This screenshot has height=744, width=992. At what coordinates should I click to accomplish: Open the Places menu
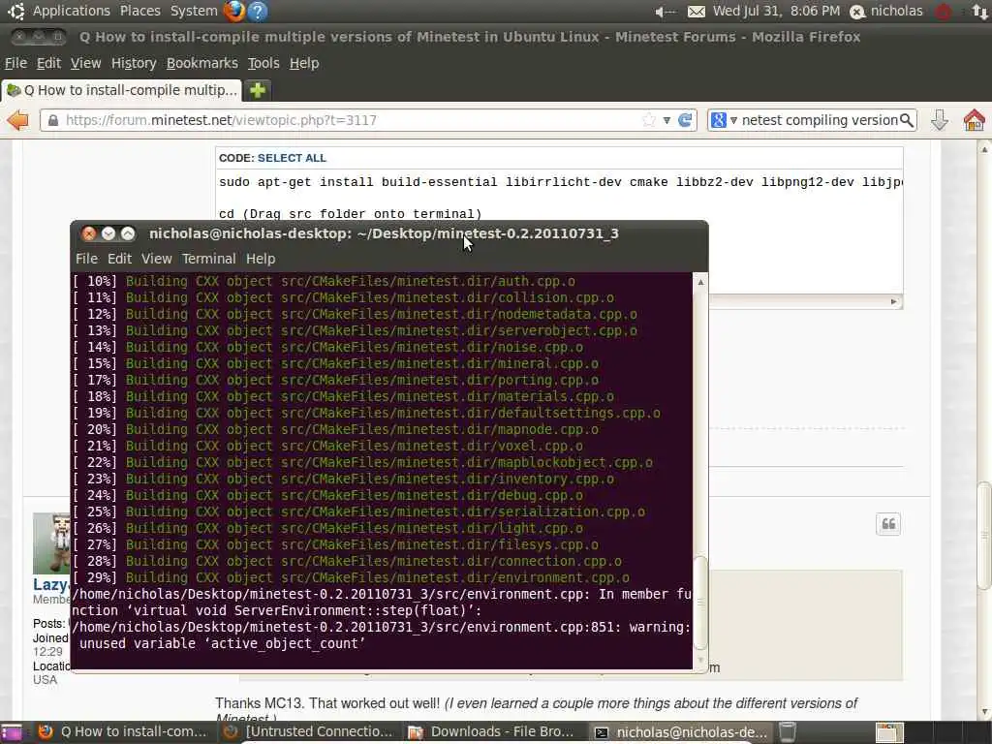pos(139,11)
